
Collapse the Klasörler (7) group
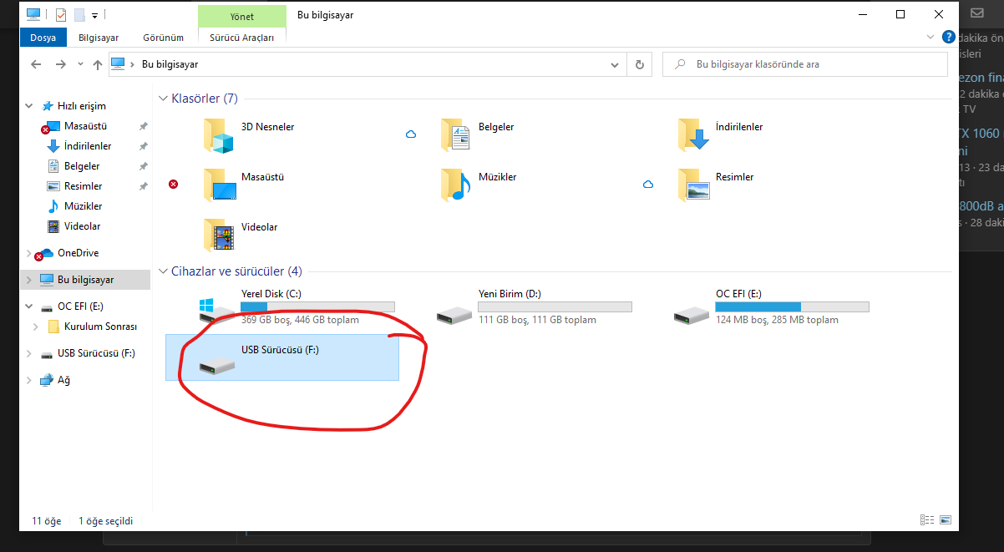(163, 99)
